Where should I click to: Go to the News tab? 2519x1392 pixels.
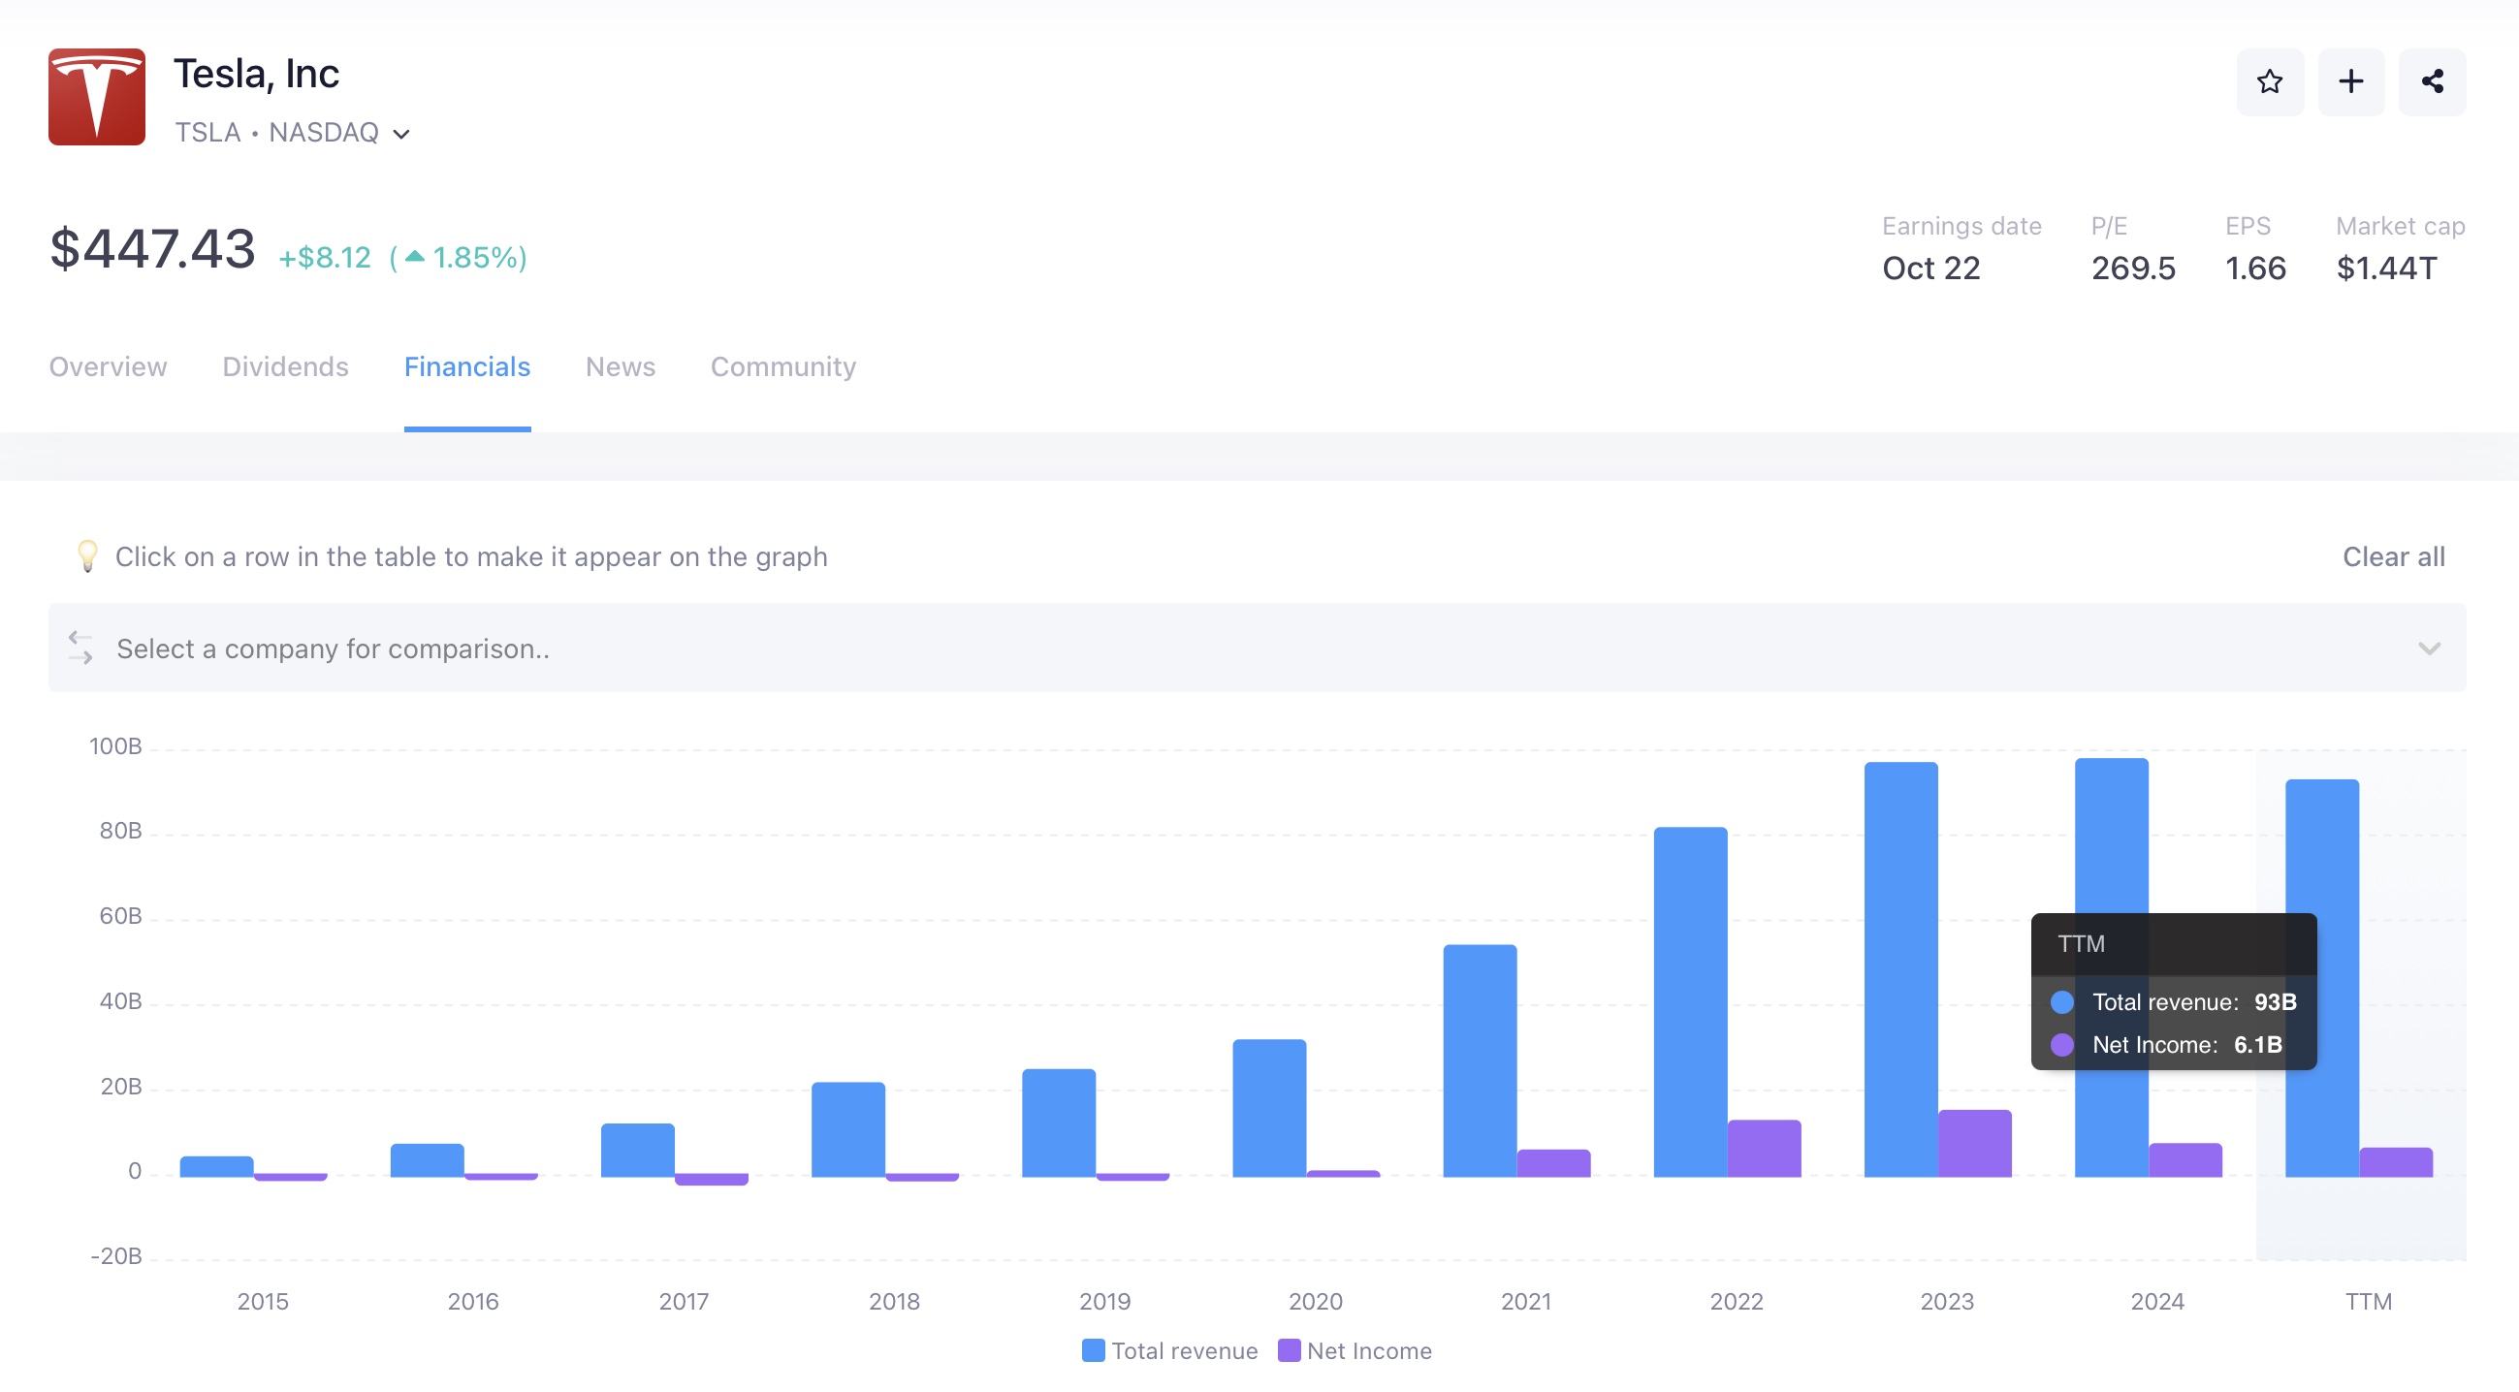620,366
